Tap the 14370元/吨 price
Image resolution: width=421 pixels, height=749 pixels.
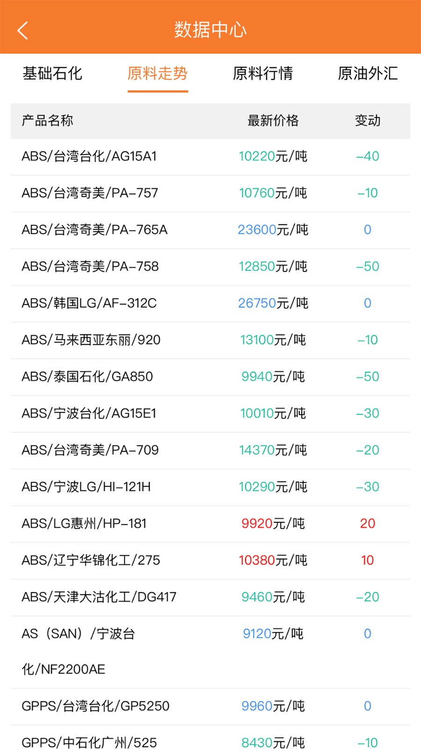pos(273,450)
